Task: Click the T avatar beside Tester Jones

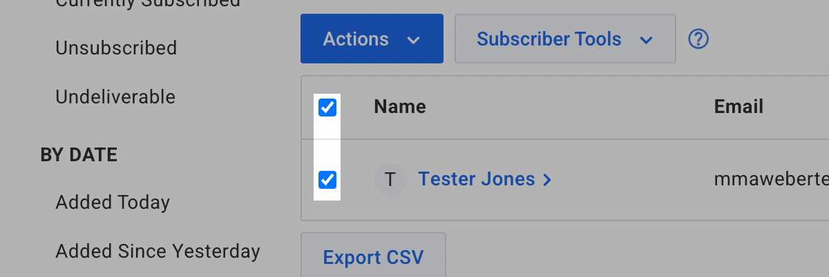Action: click(390, 180)
